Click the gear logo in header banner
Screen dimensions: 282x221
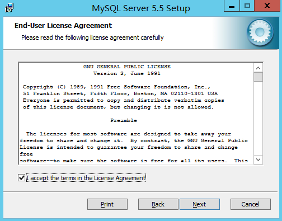260,32
